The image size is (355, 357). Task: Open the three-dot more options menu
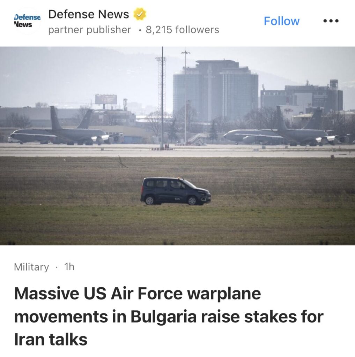331,21
